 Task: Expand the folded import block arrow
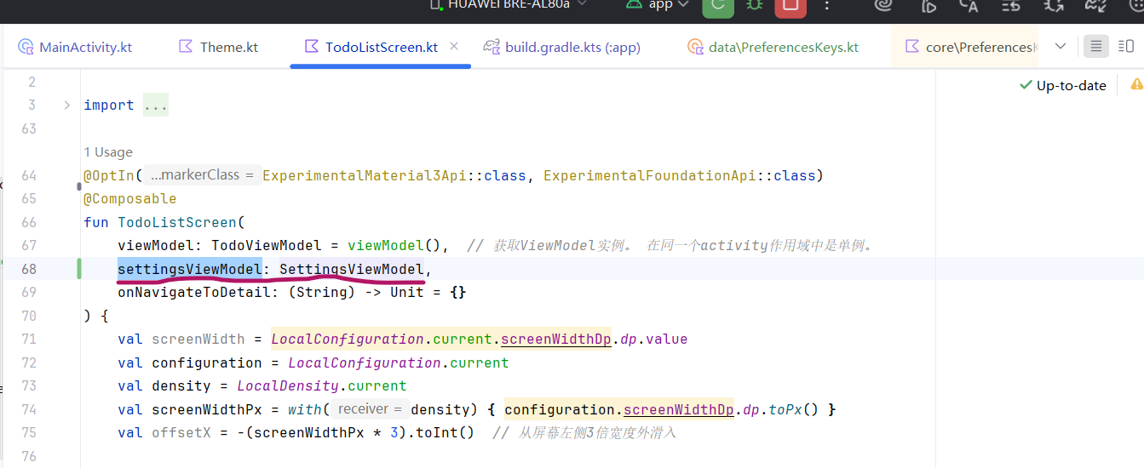(x=67, y=105)
